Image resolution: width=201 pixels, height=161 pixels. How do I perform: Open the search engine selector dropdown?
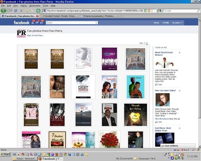(161, 11)
